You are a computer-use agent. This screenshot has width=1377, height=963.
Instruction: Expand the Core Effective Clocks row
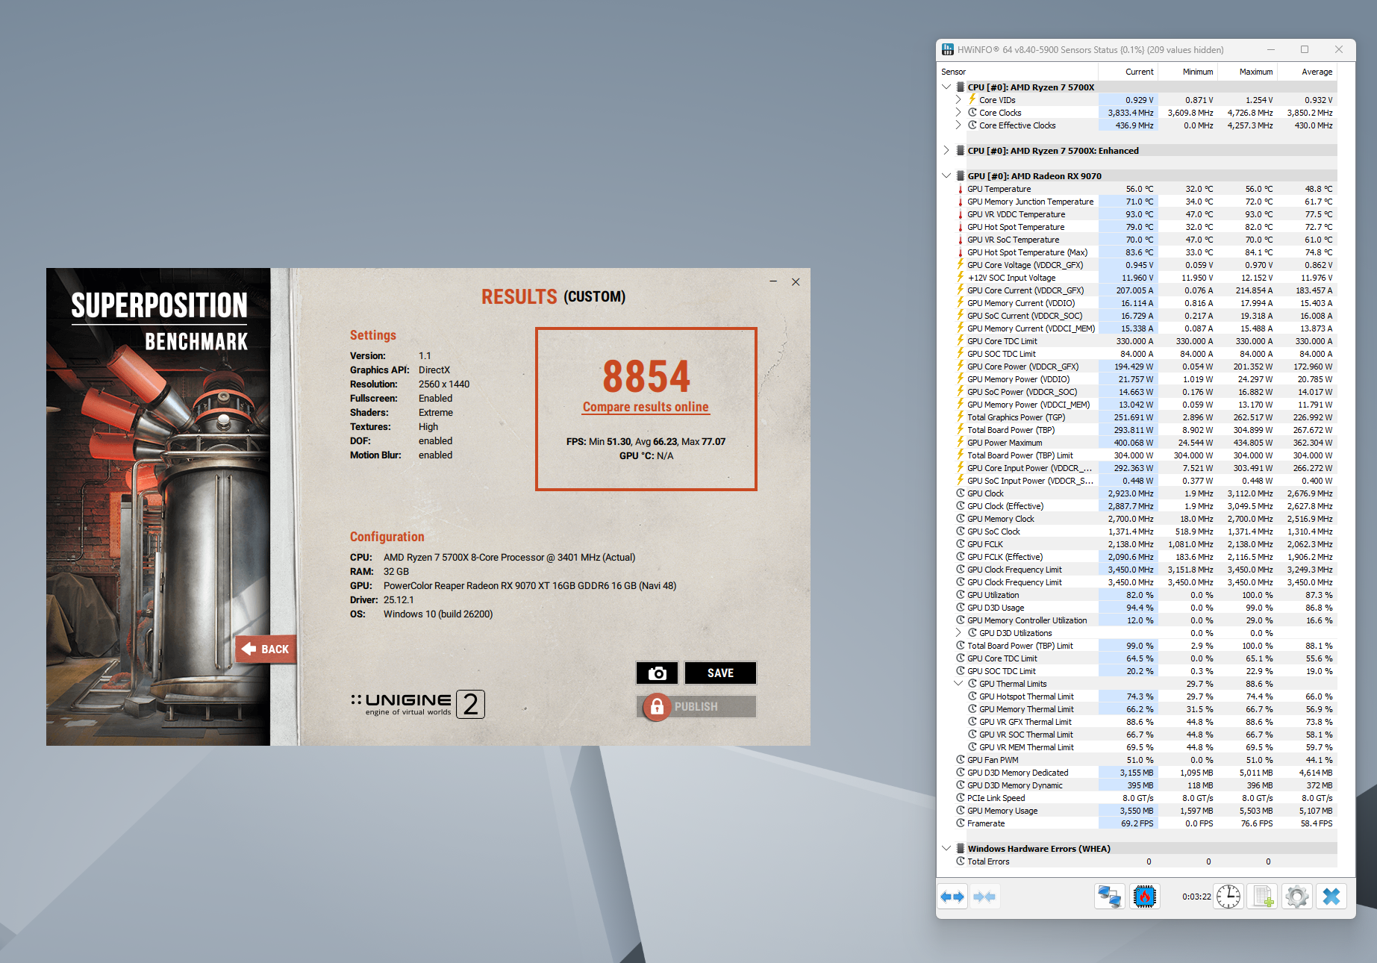coord(958,125)
